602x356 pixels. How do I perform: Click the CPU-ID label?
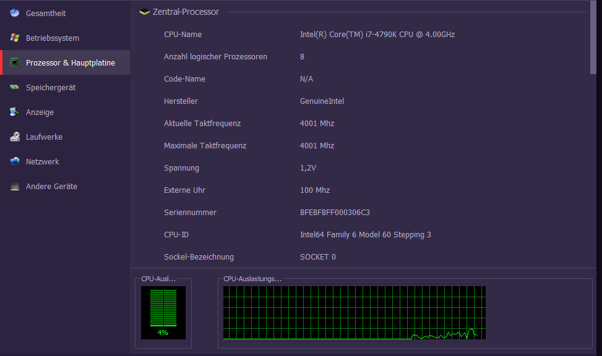pos(176,235)
